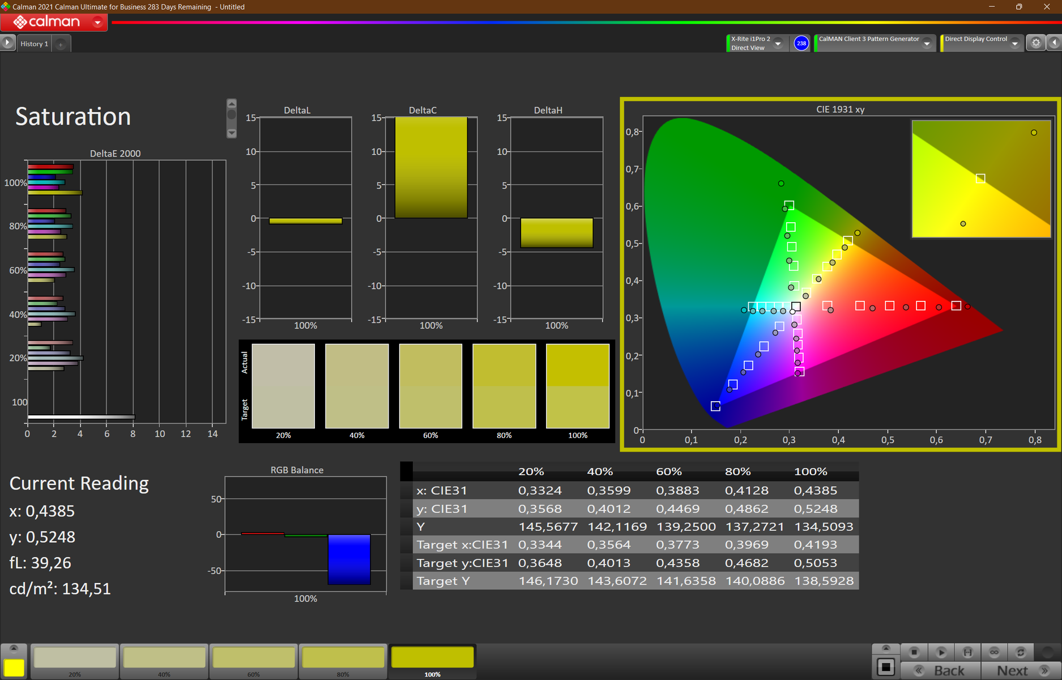Expand the X-Rite i1Pro 2 meter dropdown
This screenshot has width=1062, height=680.
tap(778, 44)
